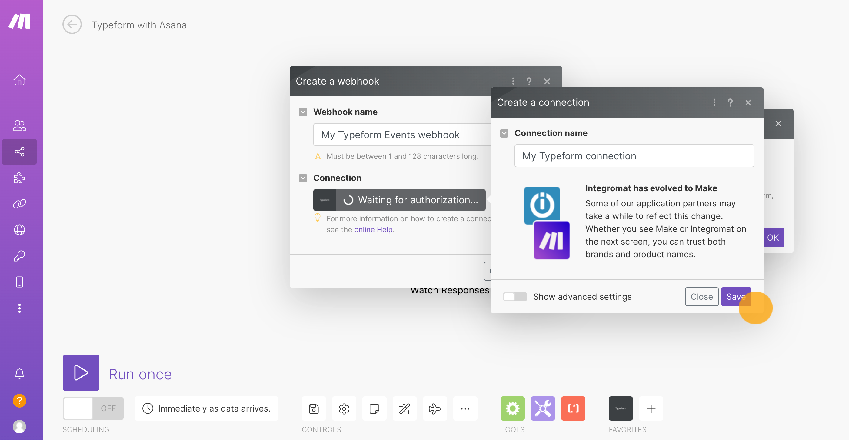Click the Save scenario disk icon
849x440 pixels.
313,408
